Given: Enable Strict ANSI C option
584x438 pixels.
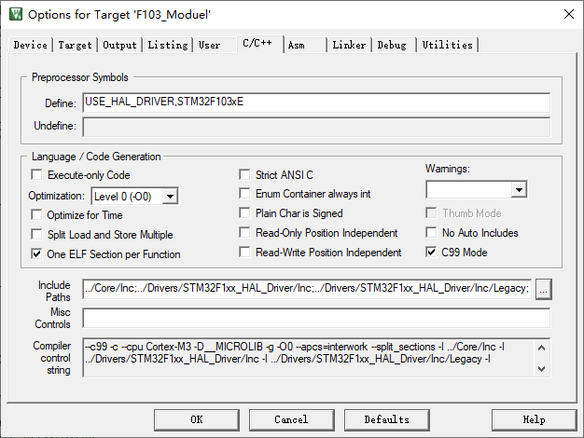Looking at the screenshot, I should 244,174.
